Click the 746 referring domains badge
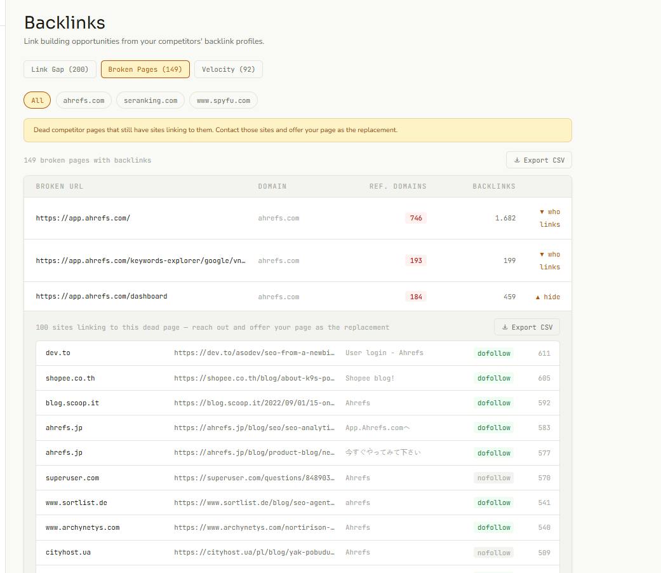This screenshot has height=573, width=661. click(416, 218)
